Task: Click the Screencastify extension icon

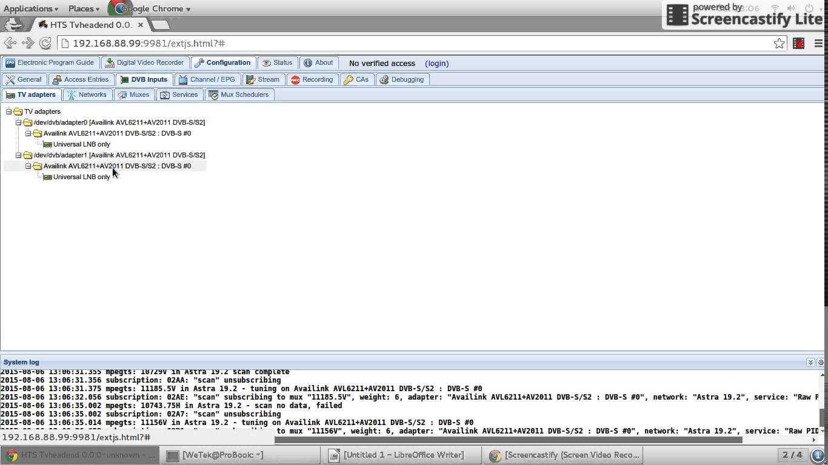Action: point(799,43)
